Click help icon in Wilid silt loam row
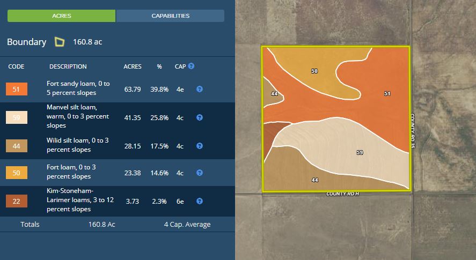The width and height of the screenshot is (476, 260). click(x=199, y=146)
